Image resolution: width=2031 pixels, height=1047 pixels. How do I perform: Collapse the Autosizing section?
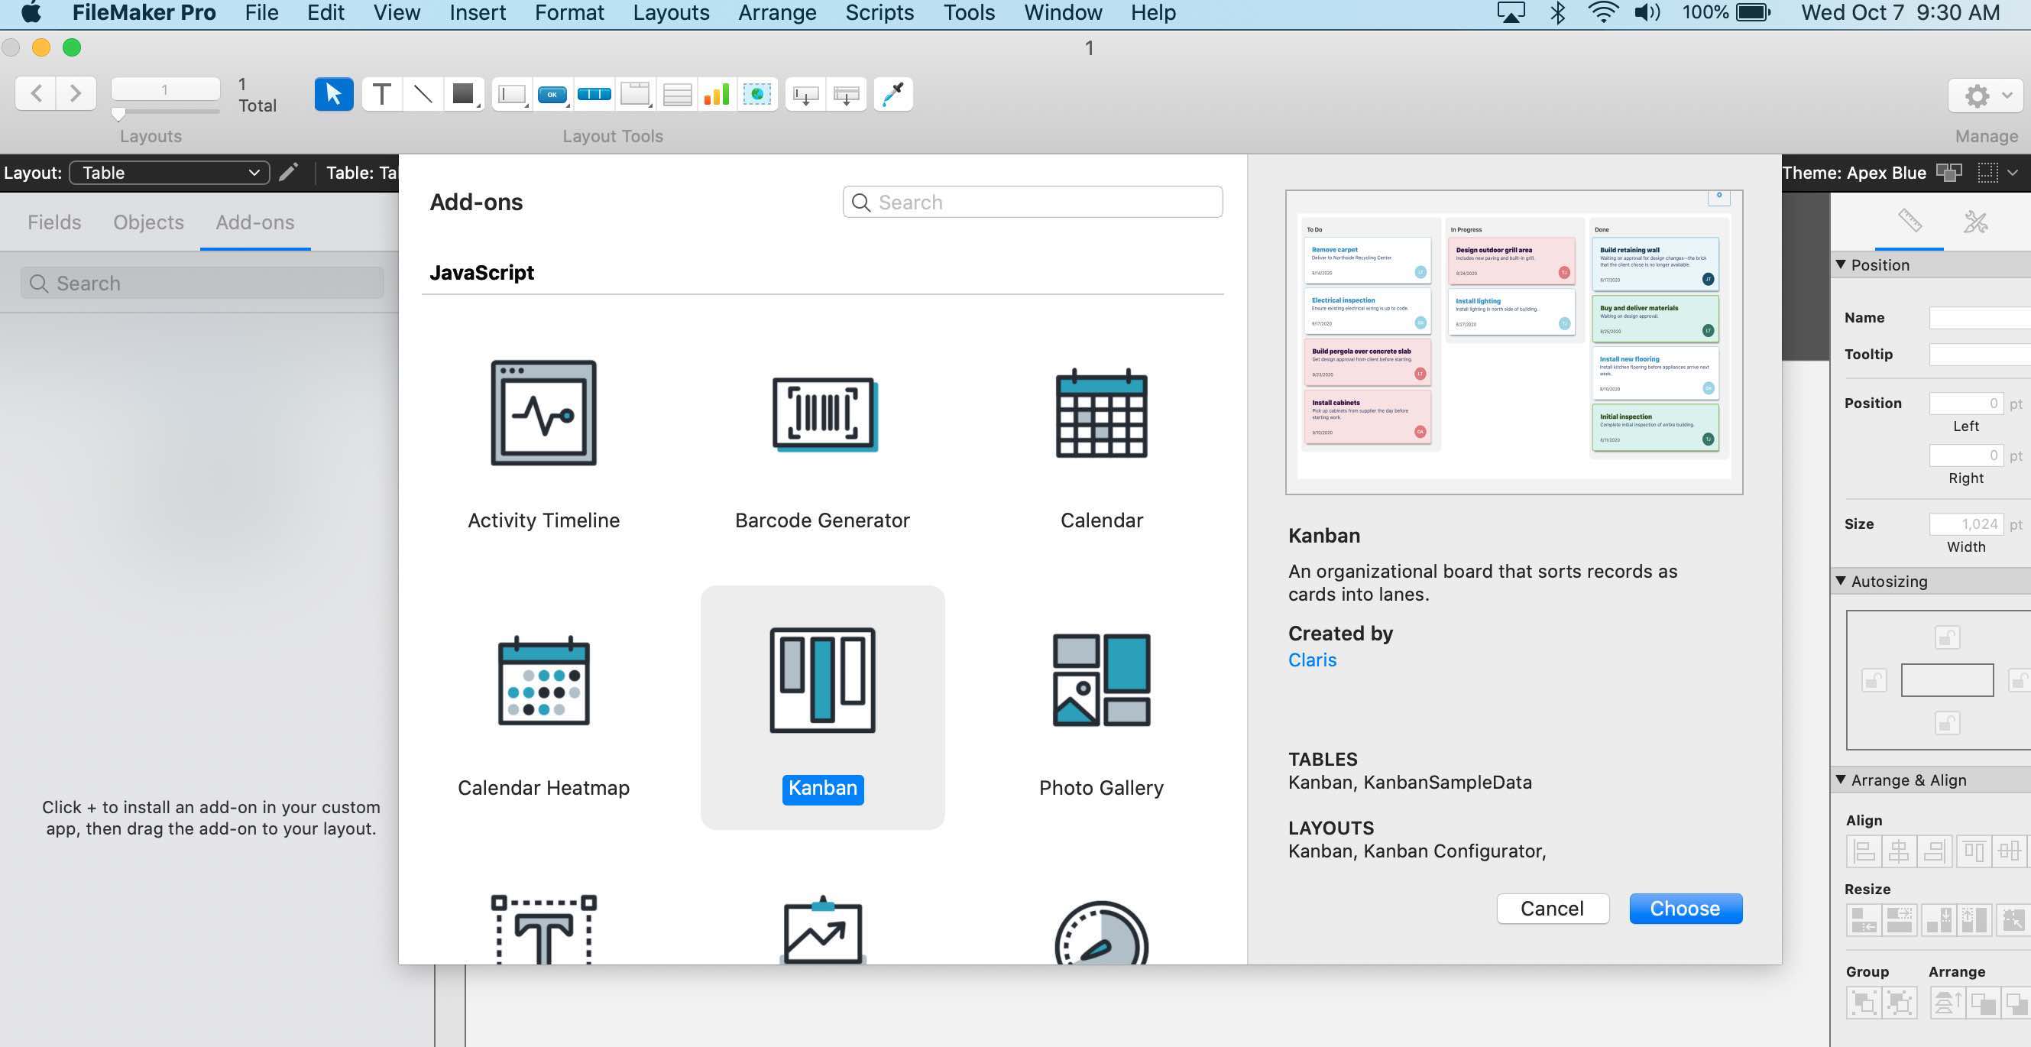1841,580
